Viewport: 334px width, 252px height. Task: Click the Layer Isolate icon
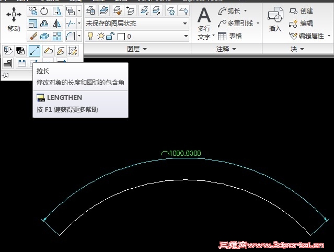click(x=145, y=10)
